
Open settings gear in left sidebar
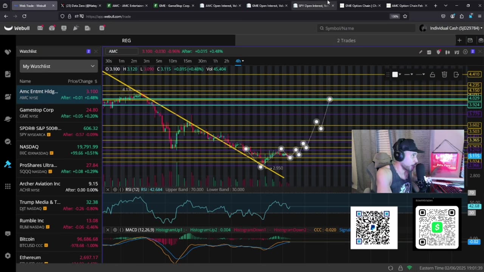point(8,256)
